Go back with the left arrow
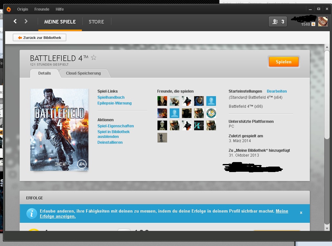 pos(15,21)
